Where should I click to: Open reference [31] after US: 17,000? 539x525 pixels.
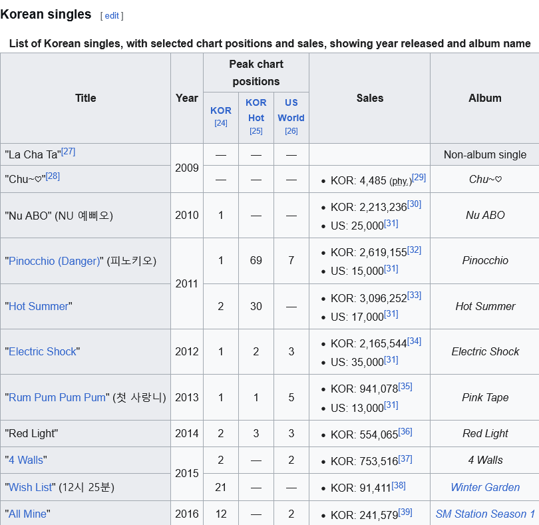391,314
